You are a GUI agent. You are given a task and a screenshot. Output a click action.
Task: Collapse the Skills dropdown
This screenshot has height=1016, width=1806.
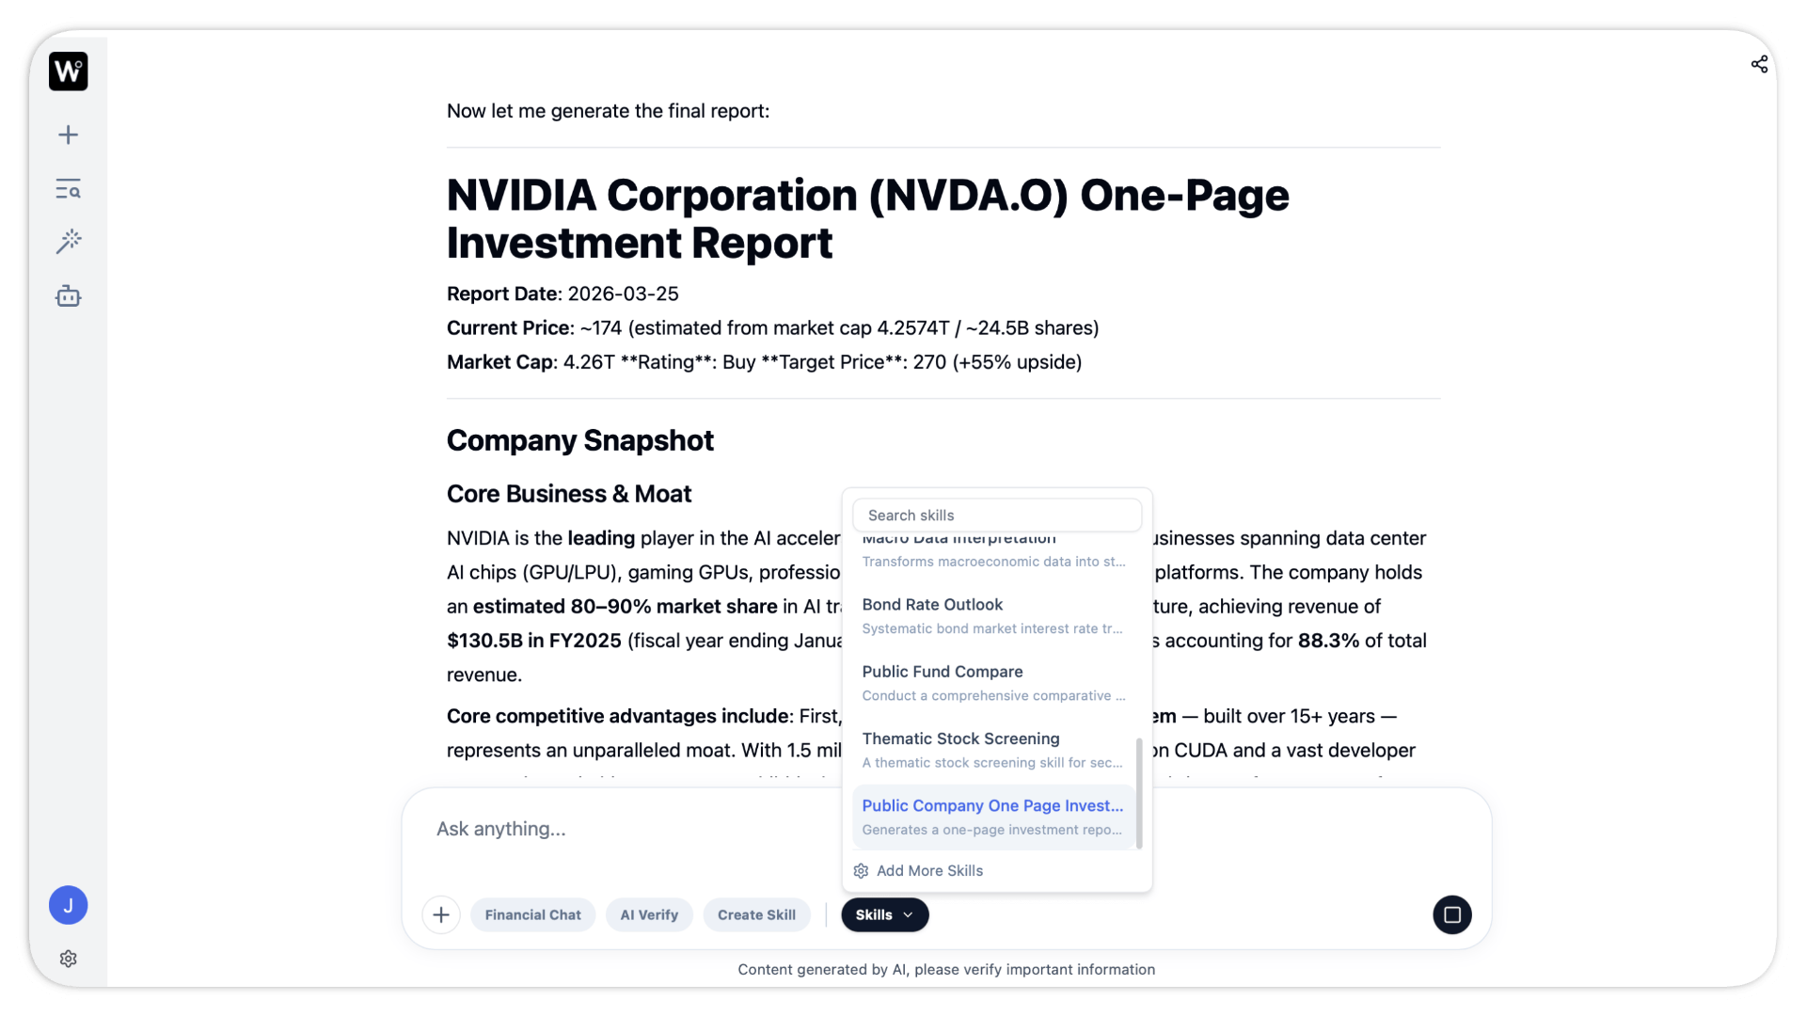click(884, 914)
